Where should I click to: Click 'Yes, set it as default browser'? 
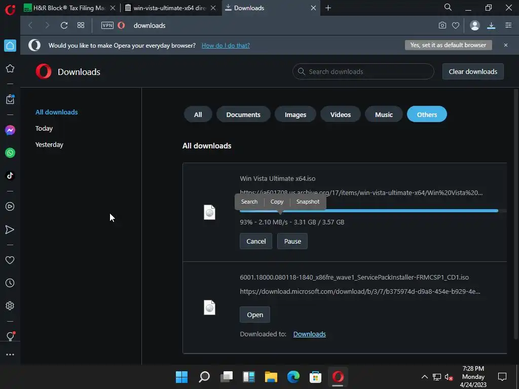pos(448,45)
